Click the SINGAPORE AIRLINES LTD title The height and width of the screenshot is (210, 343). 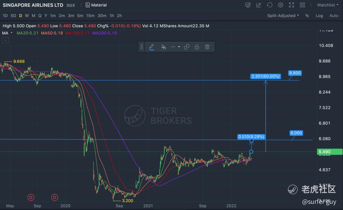click(33, 5)
